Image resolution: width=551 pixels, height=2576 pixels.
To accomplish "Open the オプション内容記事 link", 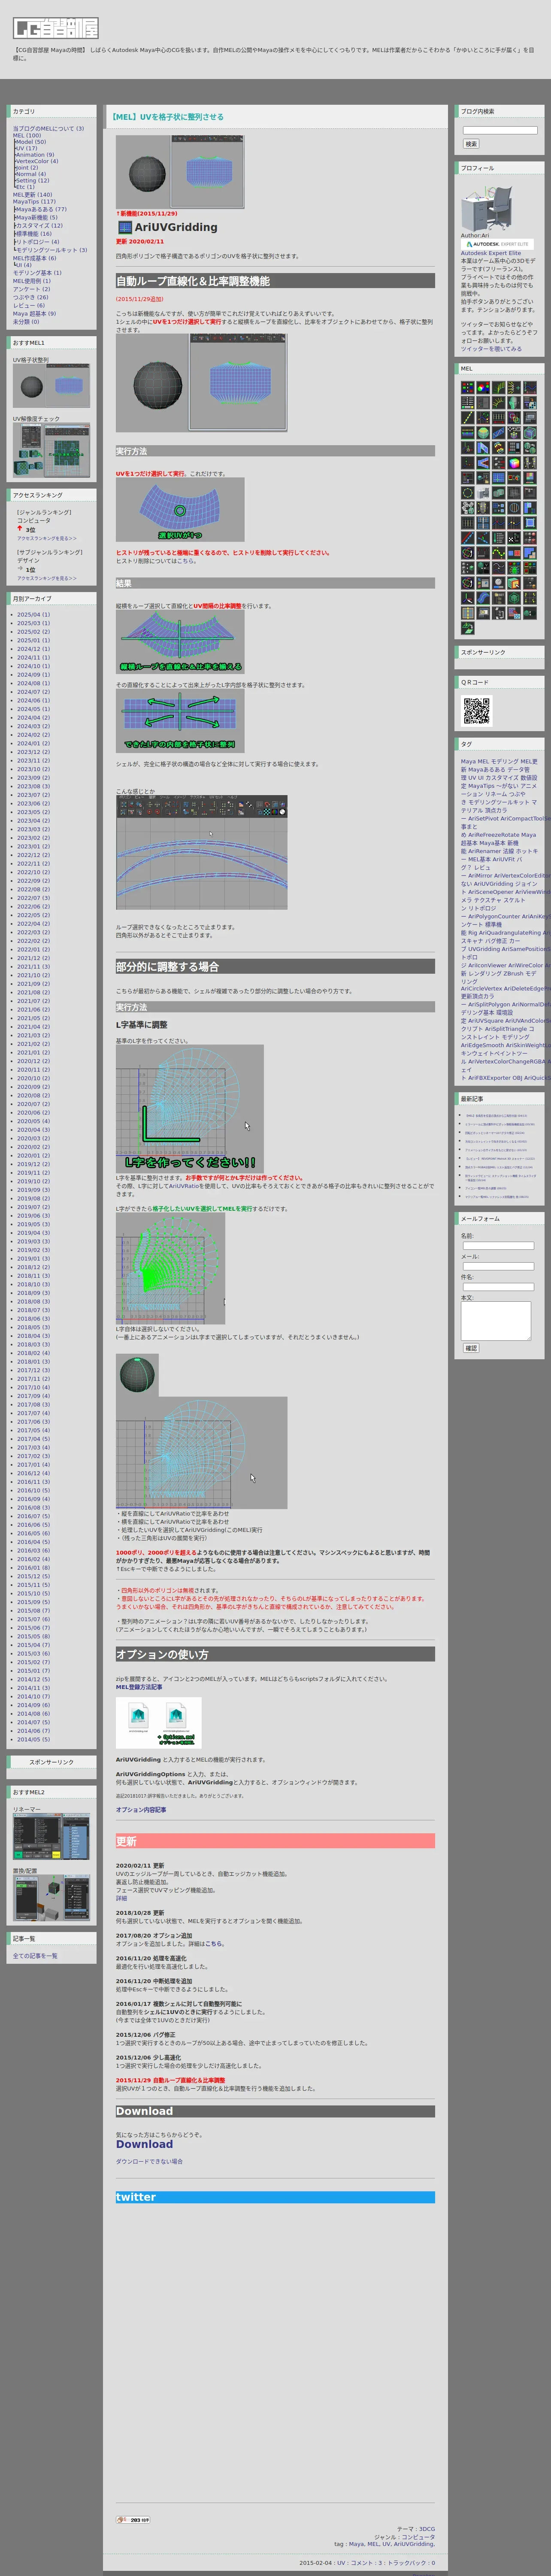I will coord(141,1809).
